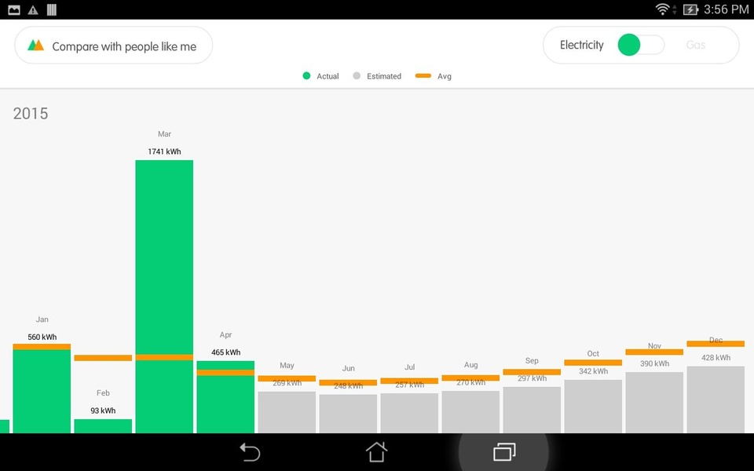Select the Electricity label

tap(581, 45)
